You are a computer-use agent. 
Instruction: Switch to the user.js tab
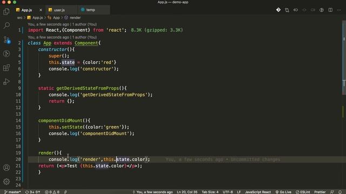[59, 10]
